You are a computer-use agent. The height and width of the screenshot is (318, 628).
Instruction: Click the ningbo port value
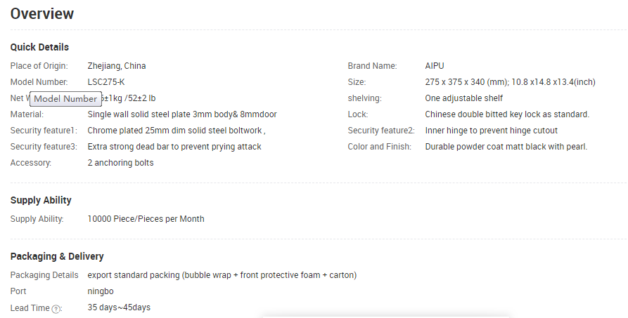(x=101, y=291)
